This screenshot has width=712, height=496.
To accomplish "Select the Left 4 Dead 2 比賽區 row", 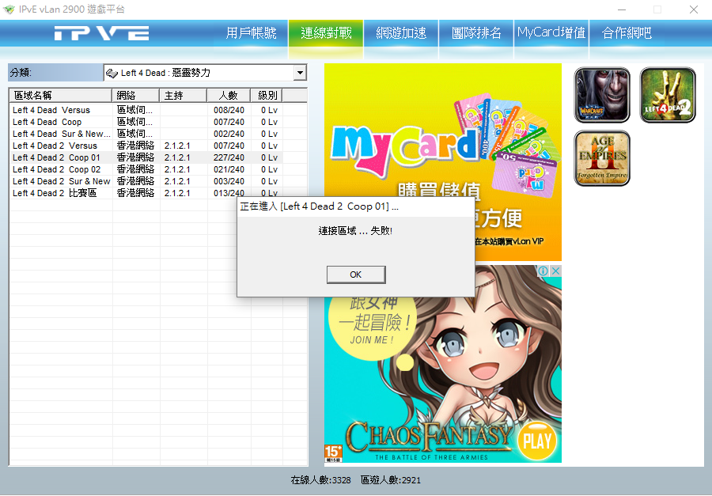I will (x=55, y=193).
